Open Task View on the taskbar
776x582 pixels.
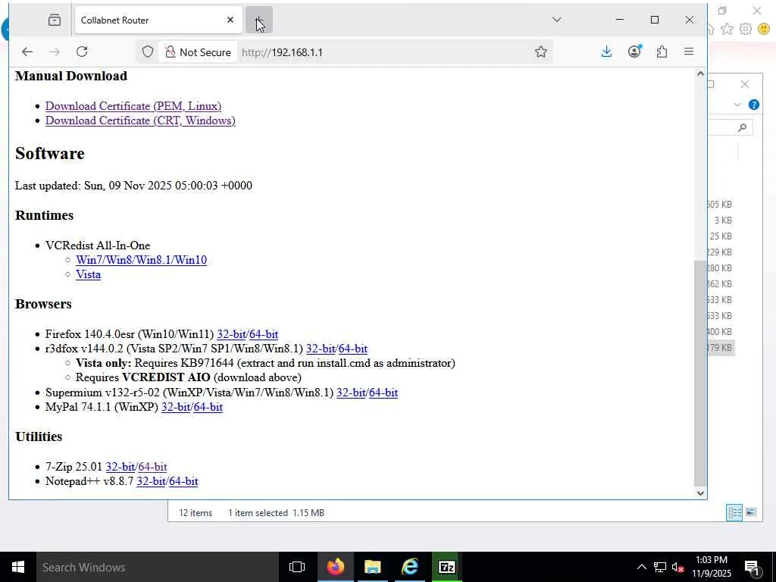(297, 567)
